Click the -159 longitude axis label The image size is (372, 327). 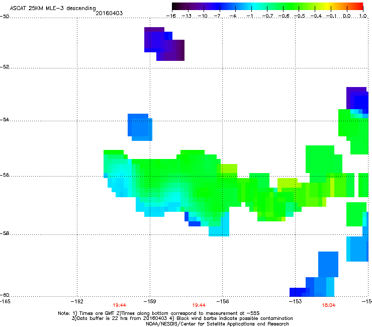pyautogui.click(x=150, y=301)
